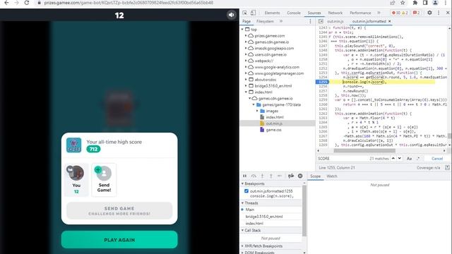Click the game logo thumbnail icon

pos(73,145)
